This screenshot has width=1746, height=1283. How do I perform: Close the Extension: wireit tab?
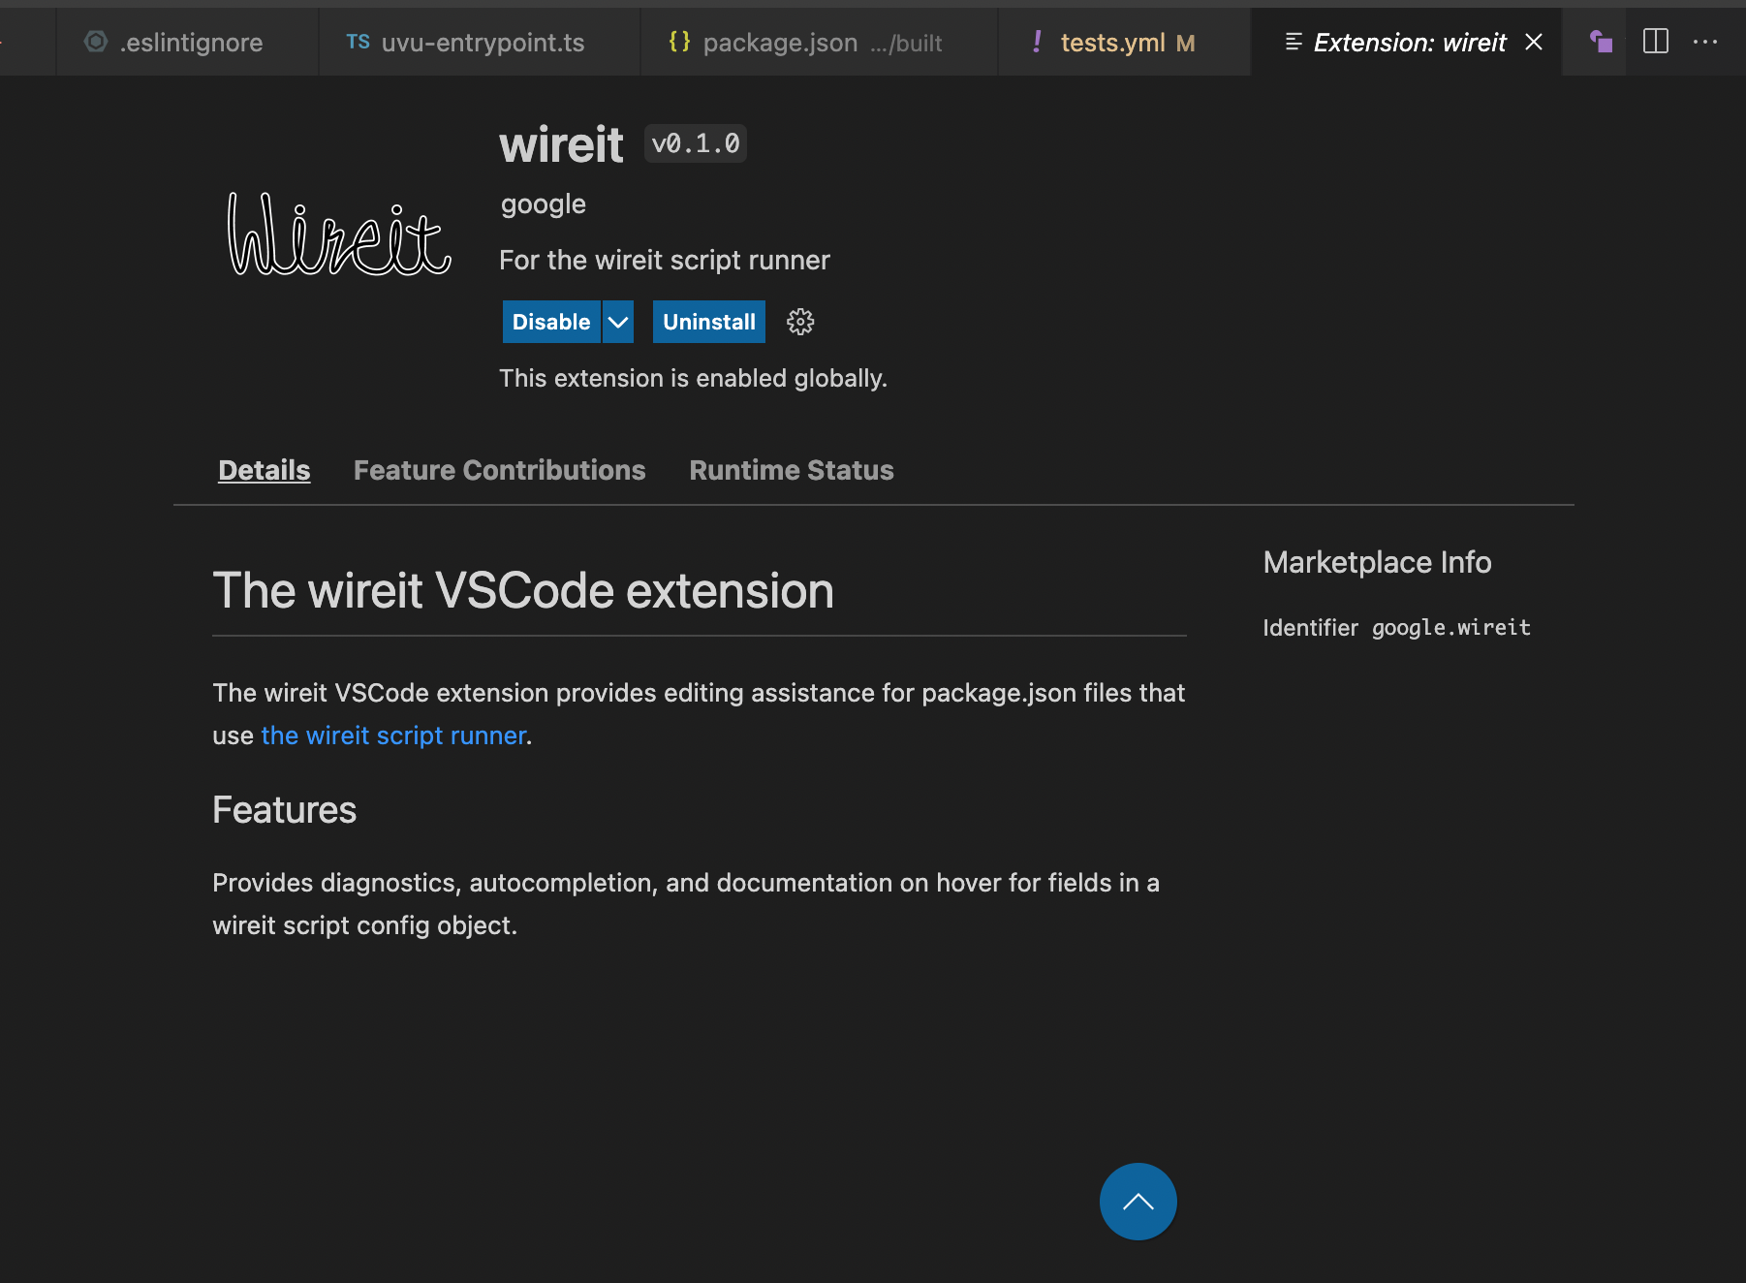[x=1534, y=42]
